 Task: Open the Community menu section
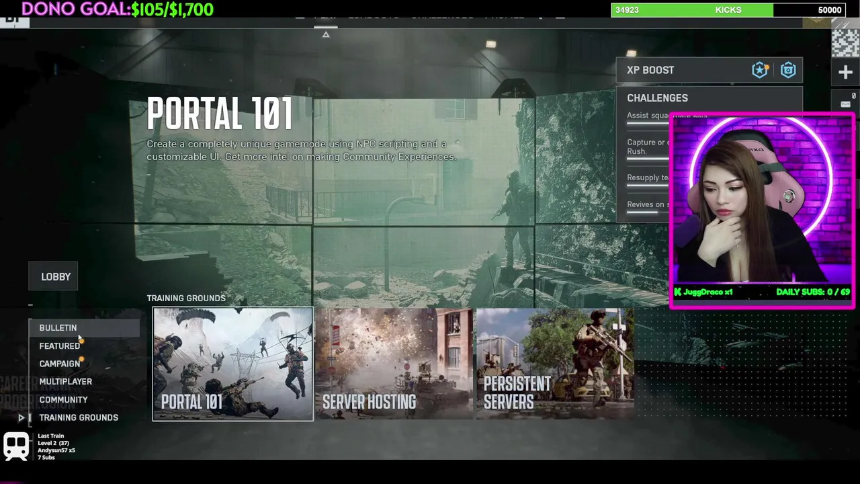point(63,399)
